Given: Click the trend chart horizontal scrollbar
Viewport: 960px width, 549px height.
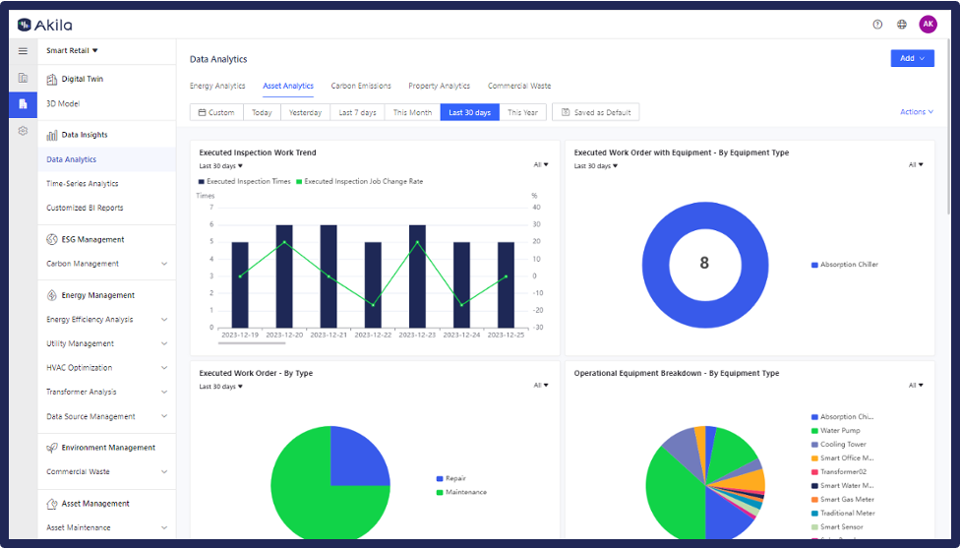Looking at the screenshot, I should tap(252, 343).
